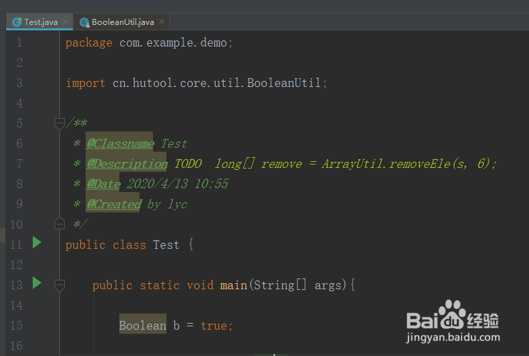
Task: Click the Test.java class file icon
Action: pyautogui.click(x=17, y=22)
